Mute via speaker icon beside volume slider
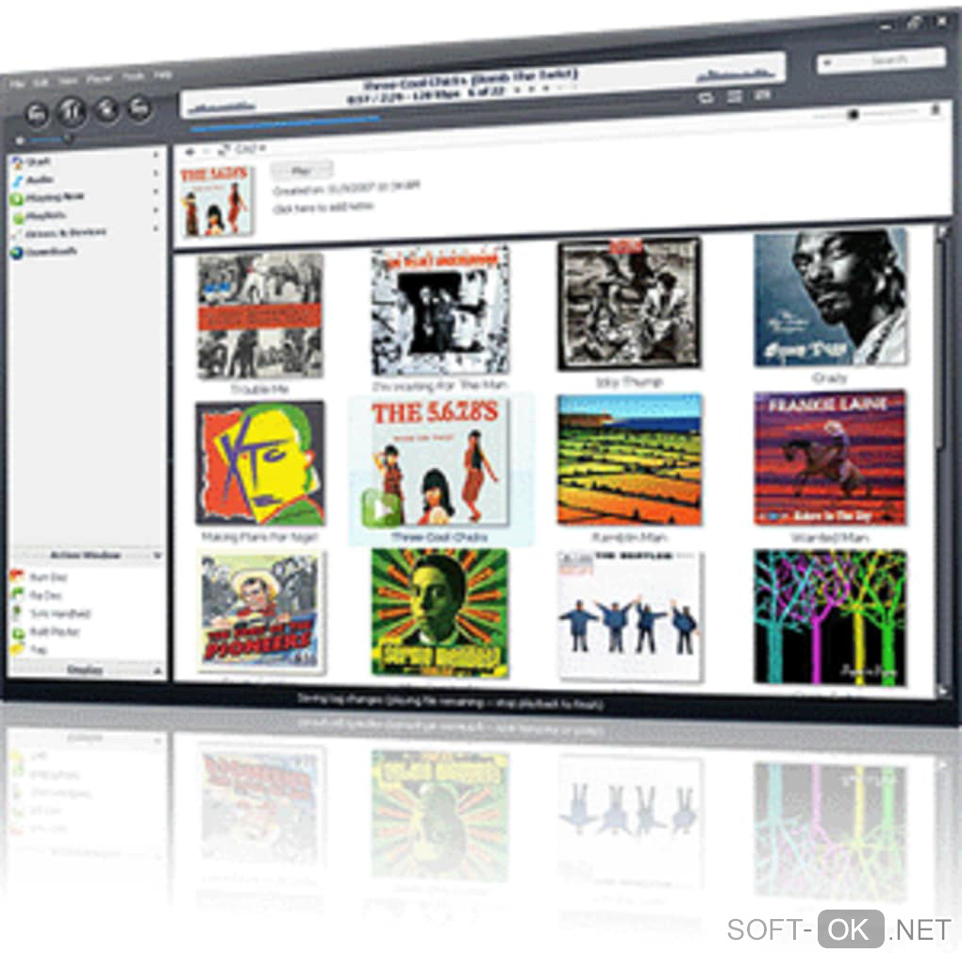Viewport: 962px width, 953px height. click(19, 141)
